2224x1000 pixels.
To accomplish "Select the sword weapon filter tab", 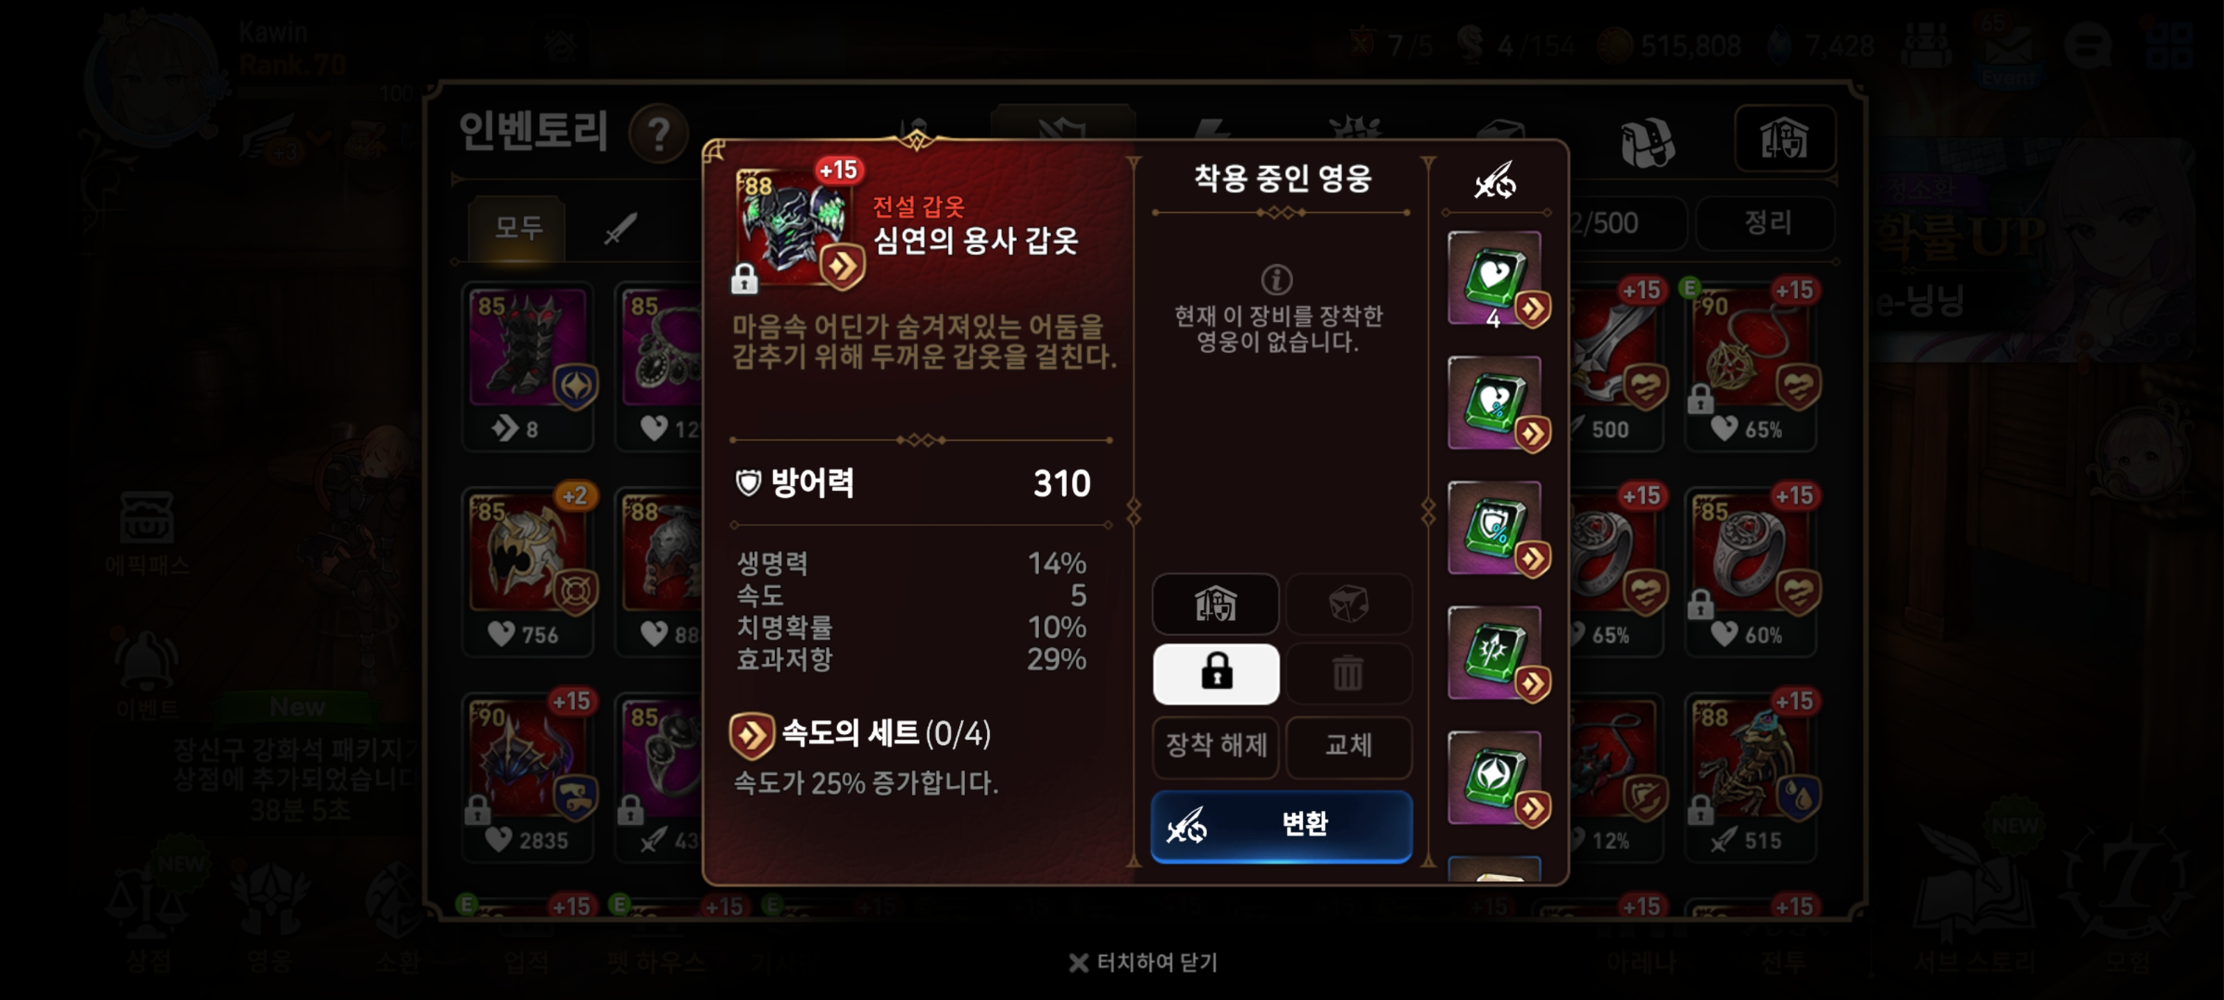I will tap(620, 228).
